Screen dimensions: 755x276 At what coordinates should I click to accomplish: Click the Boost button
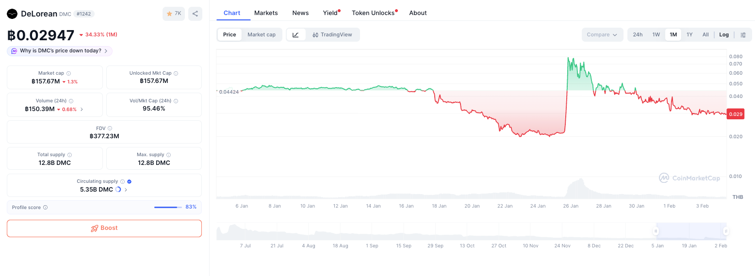(104, 228)
